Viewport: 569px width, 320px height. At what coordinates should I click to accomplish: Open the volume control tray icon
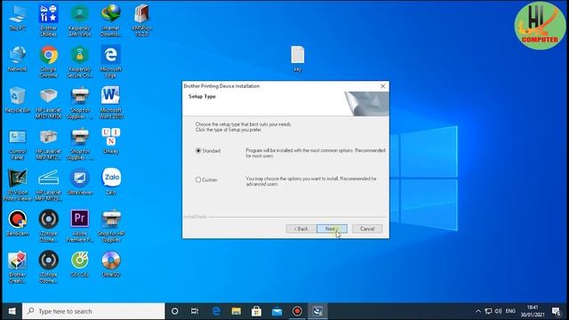498,311
